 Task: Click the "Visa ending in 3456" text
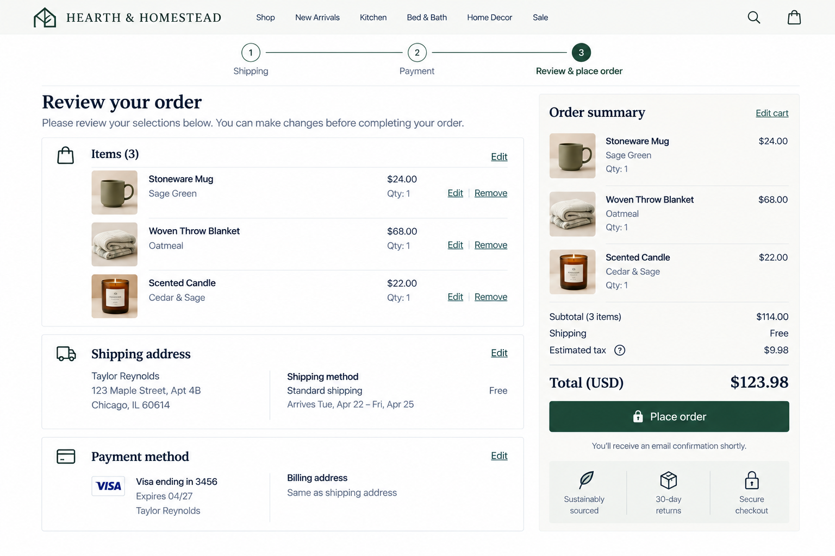[177, 482]
